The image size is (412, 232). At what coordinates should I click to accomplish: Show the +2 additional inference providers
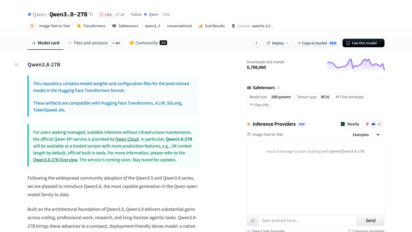(373, 124)
